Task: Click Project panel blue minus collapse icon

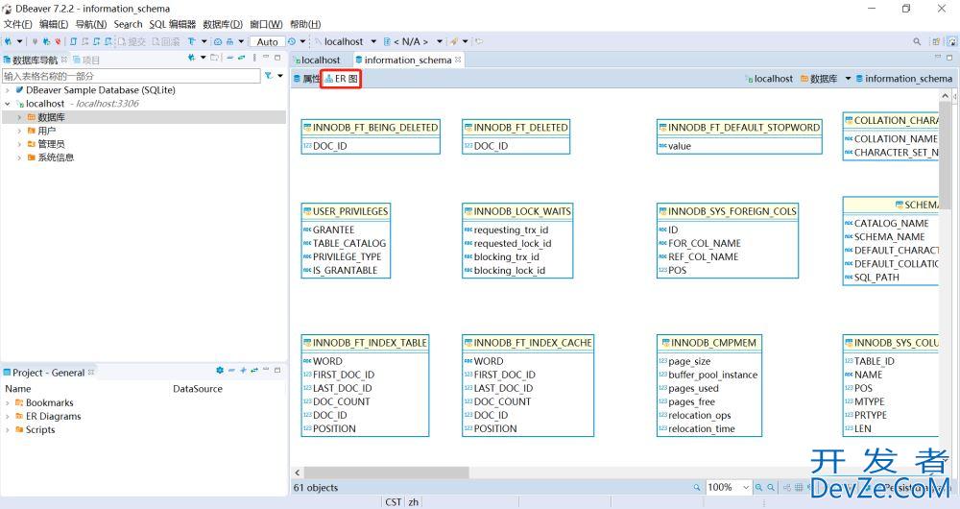Action: tap(231, 371)
